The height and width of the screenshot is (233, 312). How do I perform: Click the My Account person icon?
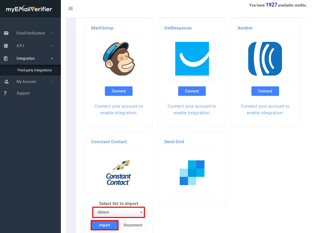tap(6, 82)
